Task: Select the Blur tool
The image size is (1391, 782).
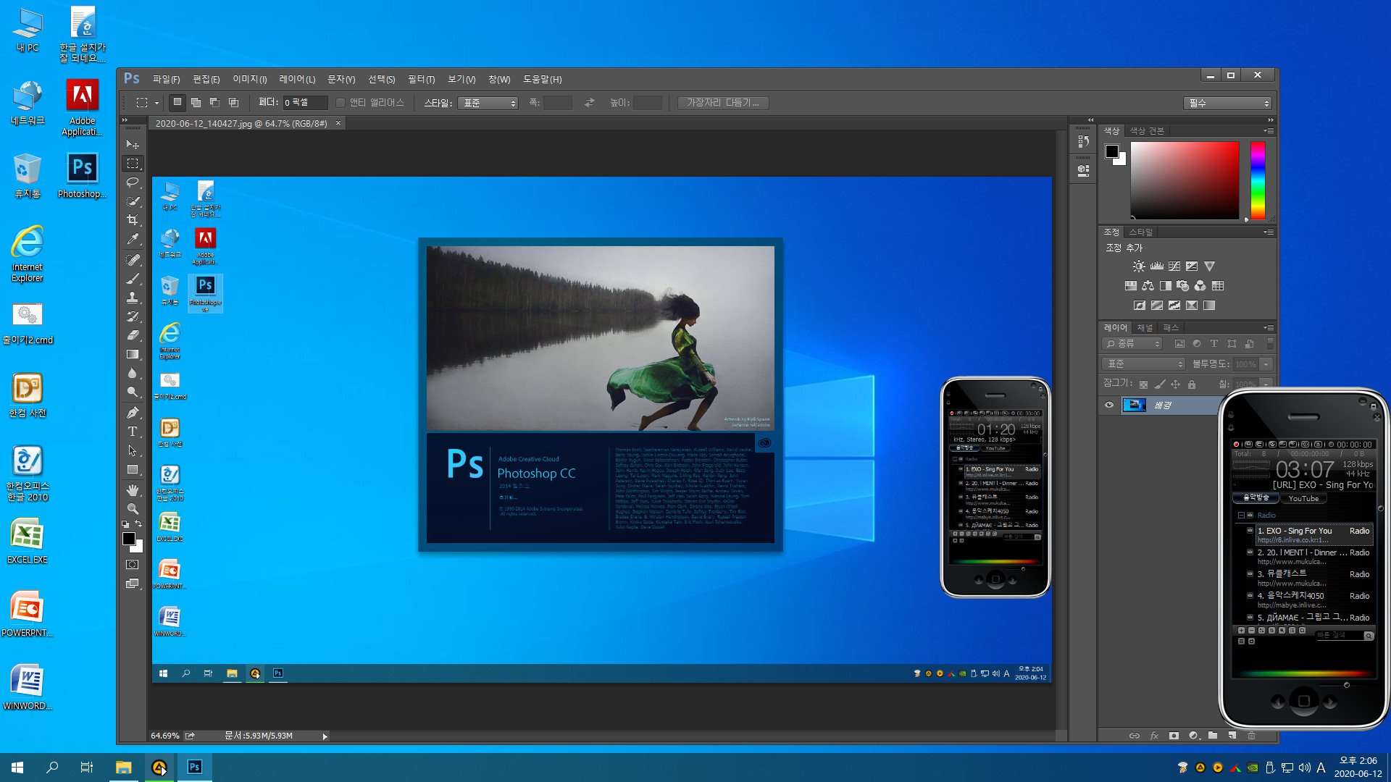Action: point(133,373)
